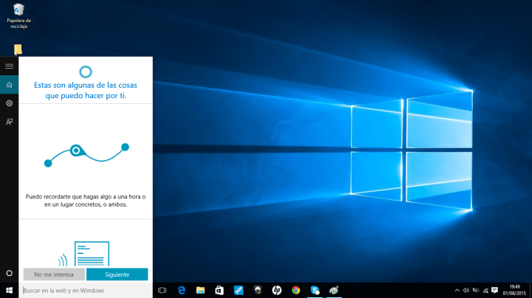This screenshot has width=532, height=298.
Task: Open the Cortana hamburger menu
Action: click(9, 66)
